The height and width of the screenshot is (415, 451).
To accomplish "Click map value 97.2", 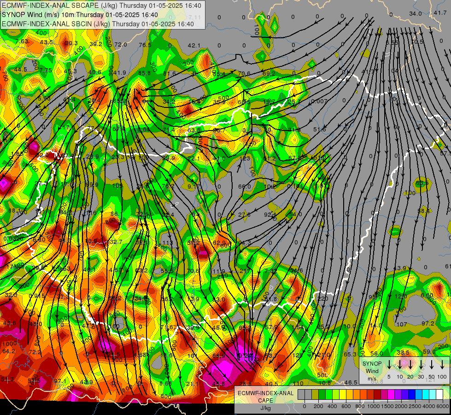I will pos(428,324).
